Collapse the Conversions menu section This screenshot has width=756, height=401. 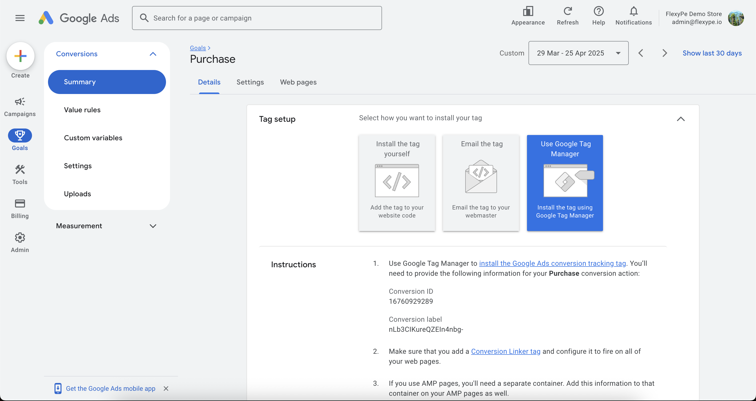152,54
